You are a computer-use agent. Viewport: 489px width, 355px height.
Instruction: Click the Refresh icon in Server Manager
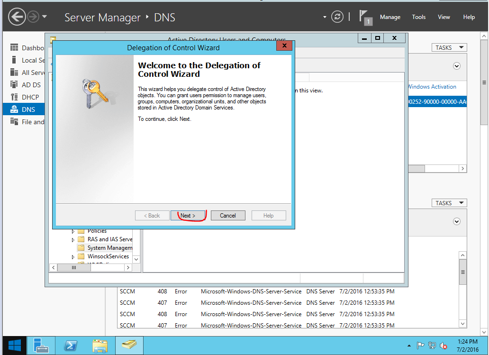tap(337, 17)
